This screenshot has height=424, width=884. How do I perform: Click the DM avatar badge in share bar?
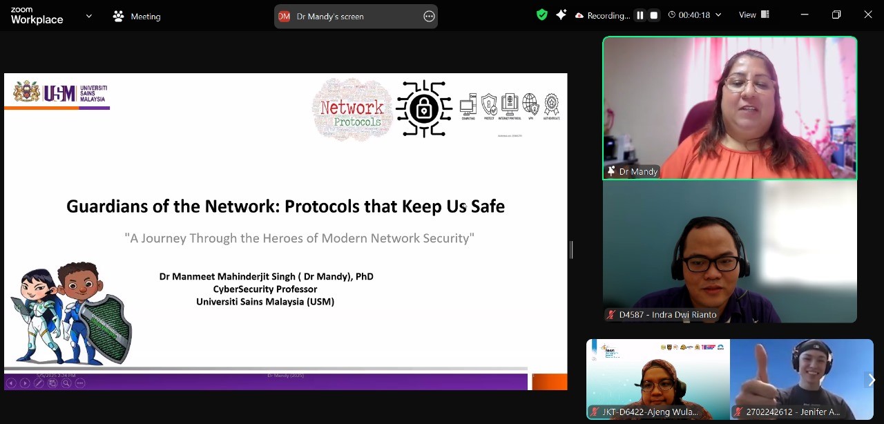(284, 17)
